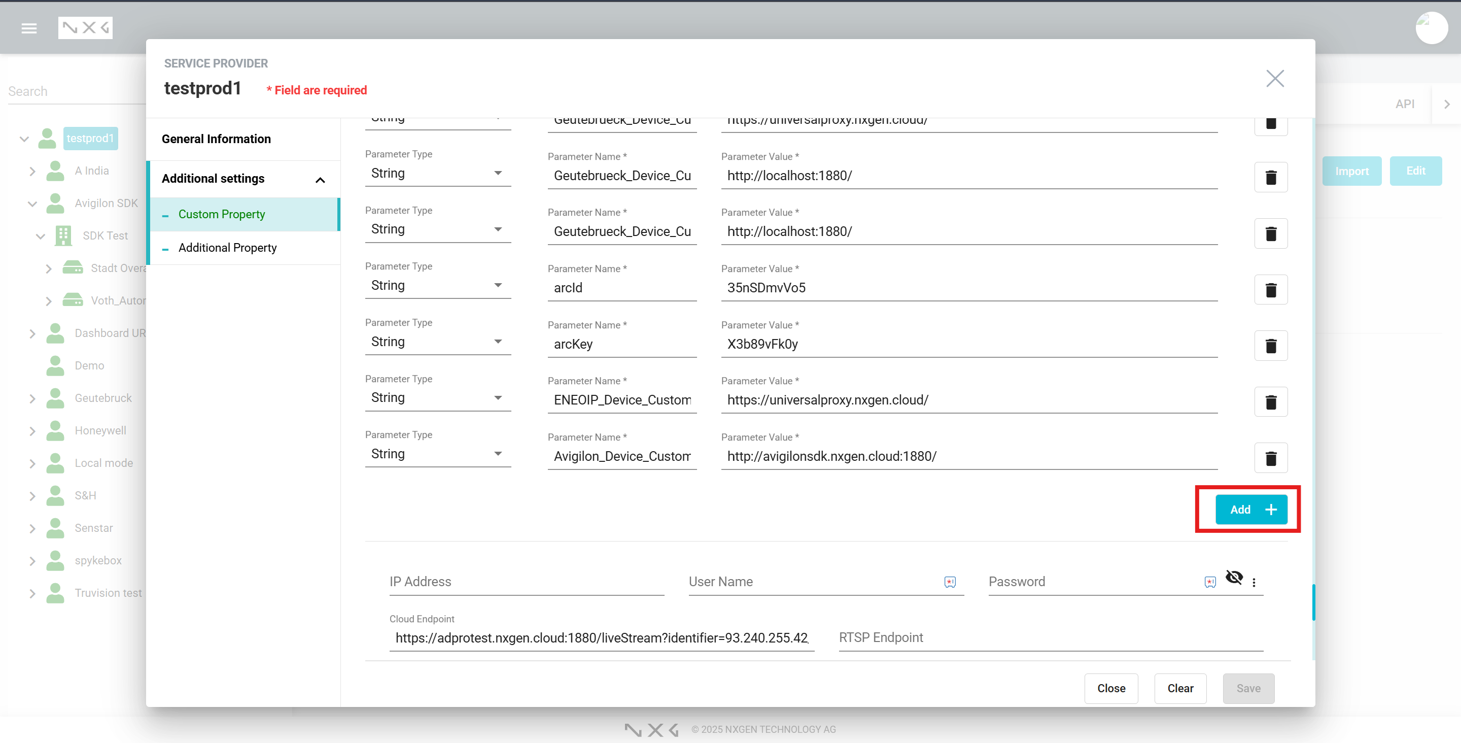Select Additional Property menu item
Screen dimensions: 1461x743
click(x=227, y=248)
